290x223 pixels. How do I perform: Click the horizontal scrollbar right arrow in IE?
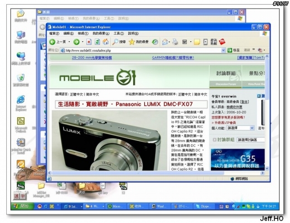click(262, 173)
